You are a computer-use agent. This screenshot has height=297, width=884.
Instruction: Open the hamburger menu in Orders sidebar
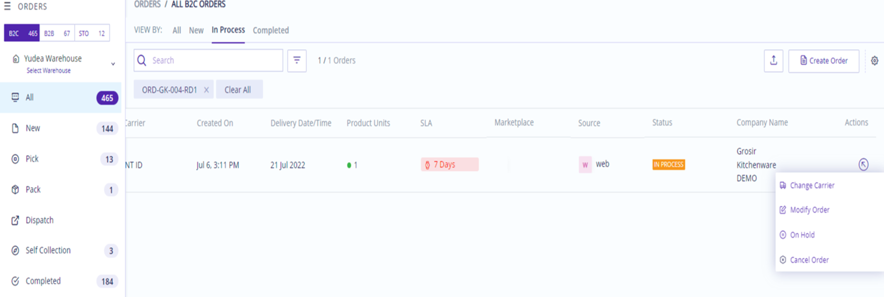(x=7, y=7)
